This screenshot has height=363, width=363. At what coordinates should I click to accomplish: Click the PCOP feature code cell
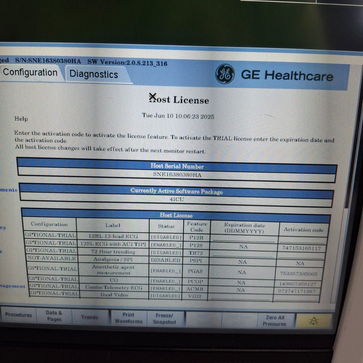point(195,282)
